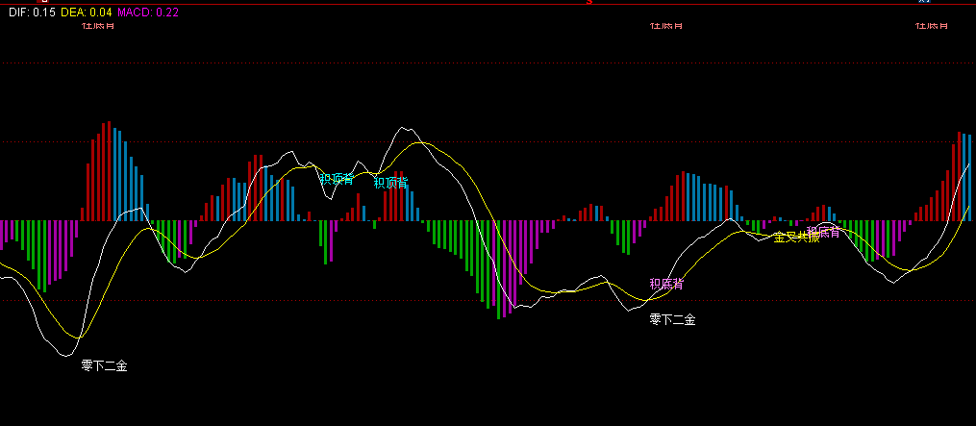Click the cut-off pink label at top right
976x426 pixels.
point(932,24)
